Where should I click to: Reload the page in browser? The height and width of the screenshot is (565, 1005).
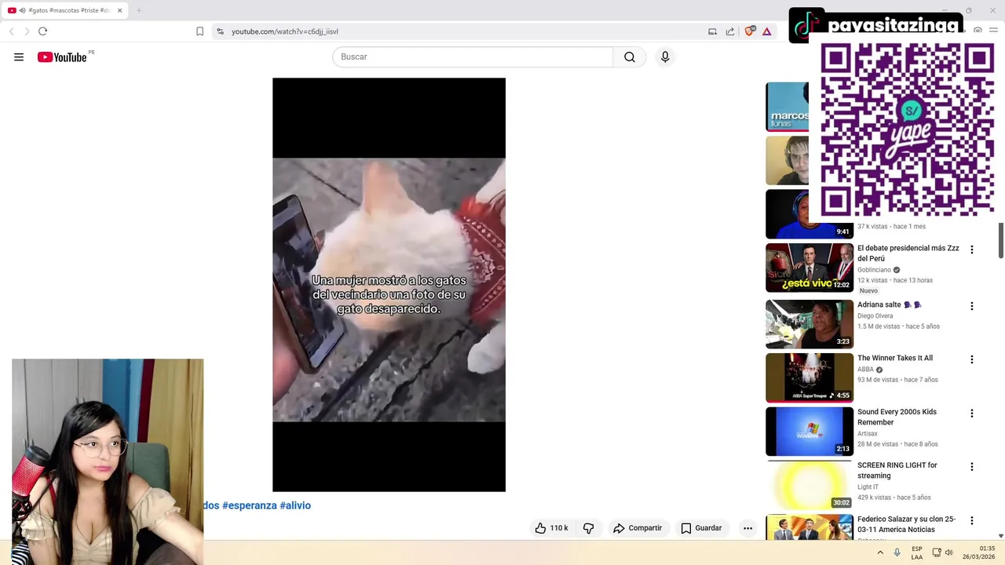pos(42,31)
